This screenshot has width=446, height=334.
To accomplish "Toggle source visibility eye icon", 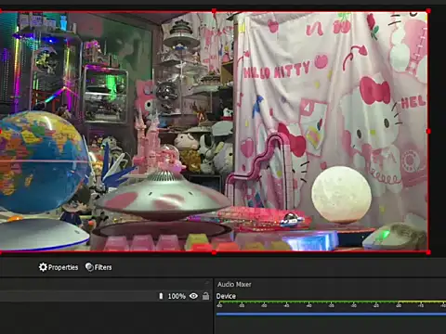I will [193, 296].
